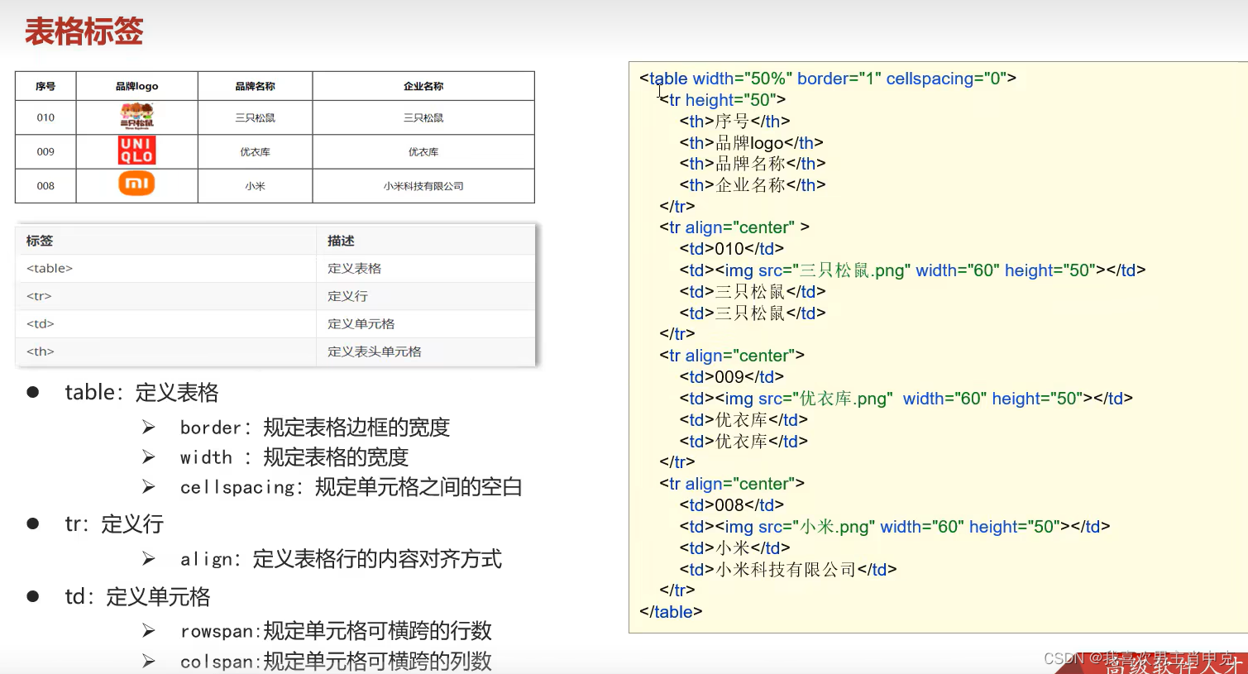Click the bullet line 'table: 定义表格'
The width and height of the screenshot is (1248, 674).
coord(141,392)
